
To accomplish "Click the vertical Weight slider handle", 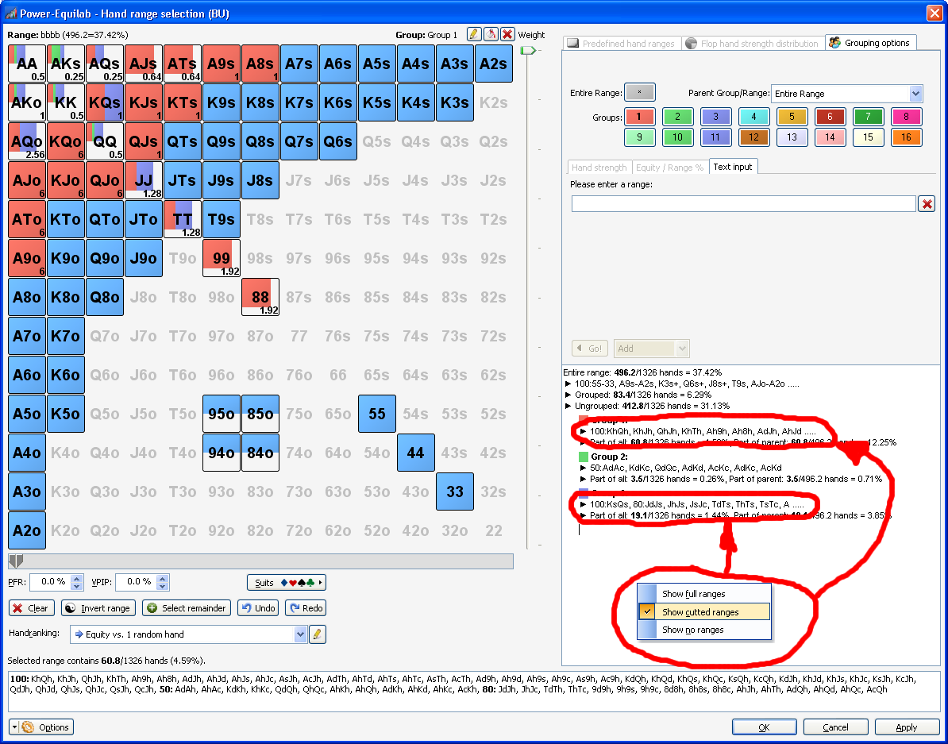I will (x=528, y=50).
